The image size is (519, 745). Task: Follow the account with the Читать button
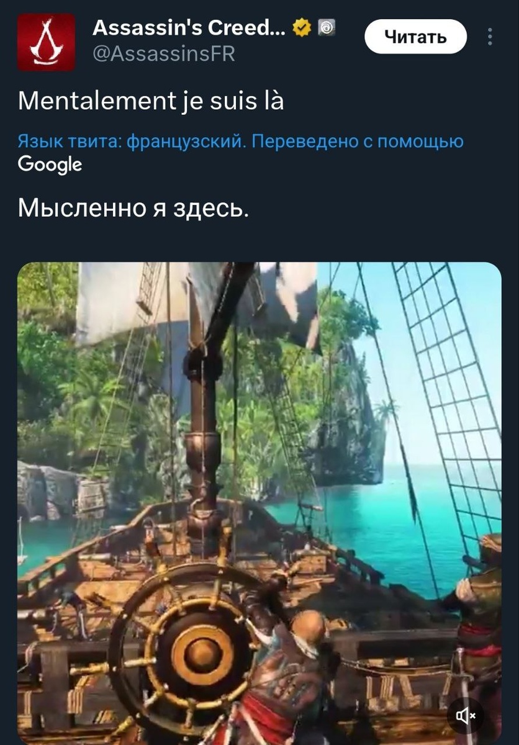pyautogui.click(x=415, y=37)
